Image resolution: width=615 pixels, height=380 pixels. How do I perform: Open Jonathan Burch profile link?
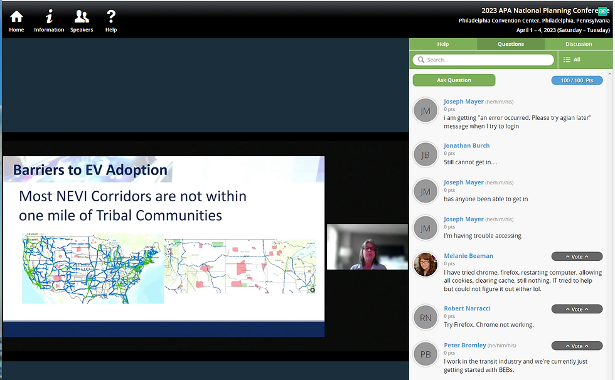(467, 145)
